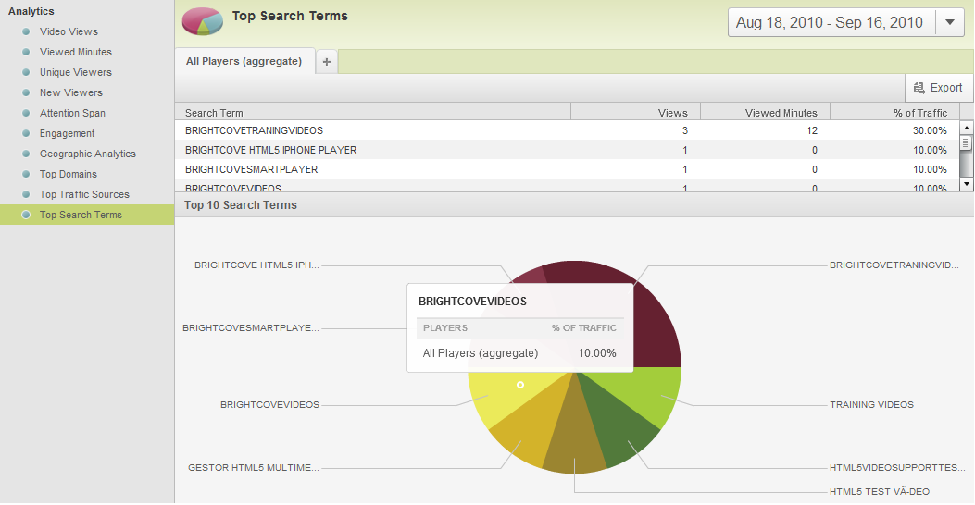The image size is (975, 505).
Task: Click the Top 10 Search Terms heading
Action: (241, 205)
